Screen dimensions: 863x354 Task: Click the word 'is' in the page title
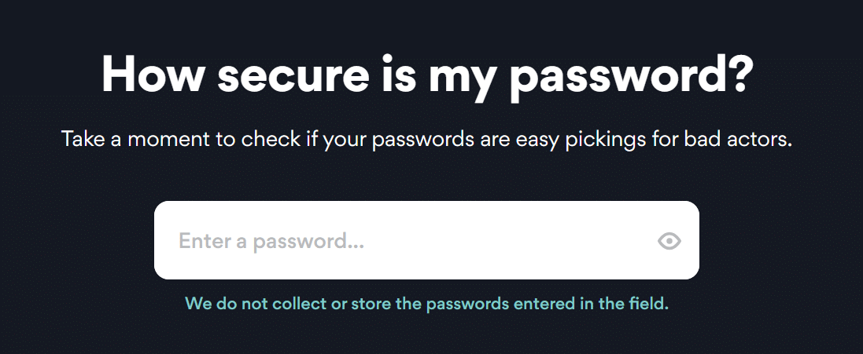click(399, 74)
